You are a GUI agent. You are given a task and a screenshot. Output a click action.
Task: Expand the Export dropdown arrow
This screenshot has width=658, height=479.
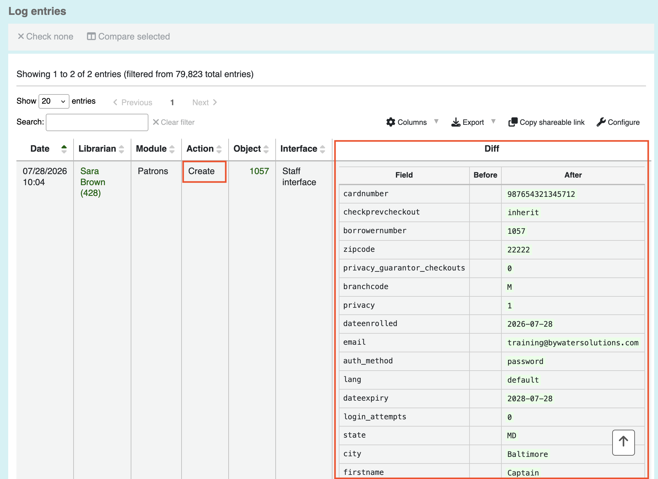pyautogui.click(x=493, y=121)
